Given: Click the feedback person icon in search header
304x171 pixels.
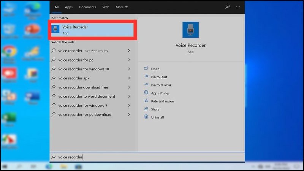Looking at the screenshot, I should click(x=227, y=7).
